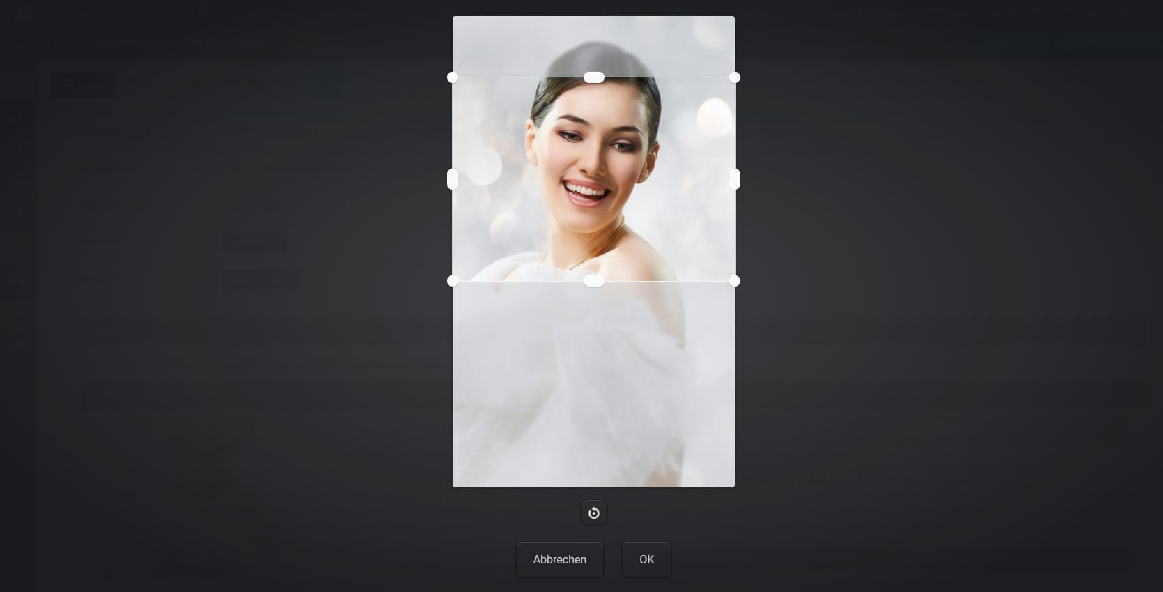Click the woman's smile in the photo
Viewport: 1163px width, 592px height.
pyautogui.click(x=586, y=190)
